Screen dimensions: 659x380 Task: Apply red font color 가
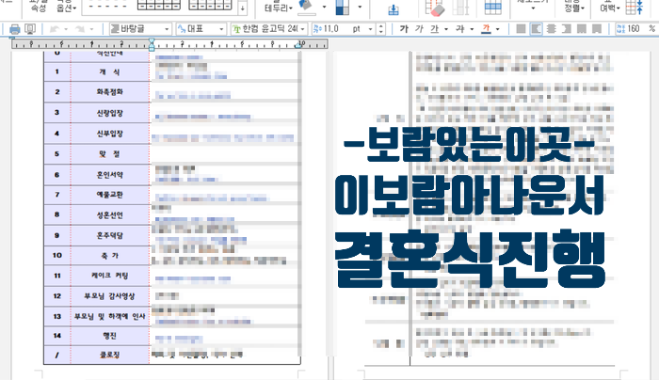487,29
